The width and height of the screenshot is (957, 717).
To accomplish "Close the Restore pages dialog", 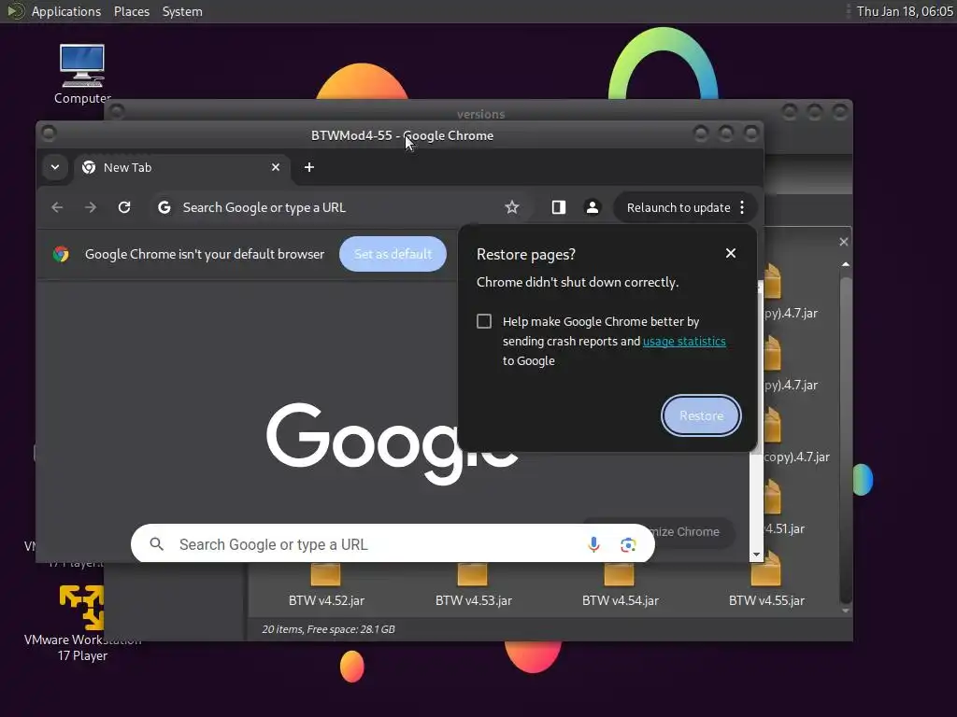I will (x=731, y=253).
